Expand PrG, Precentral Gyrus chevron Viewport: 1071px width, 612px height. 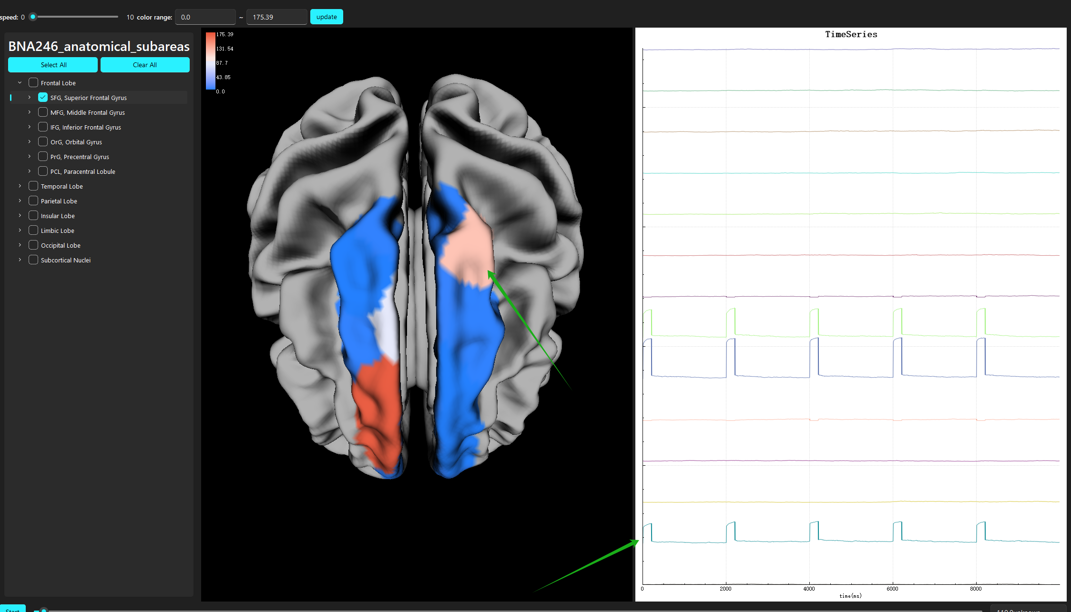[29, 156]
